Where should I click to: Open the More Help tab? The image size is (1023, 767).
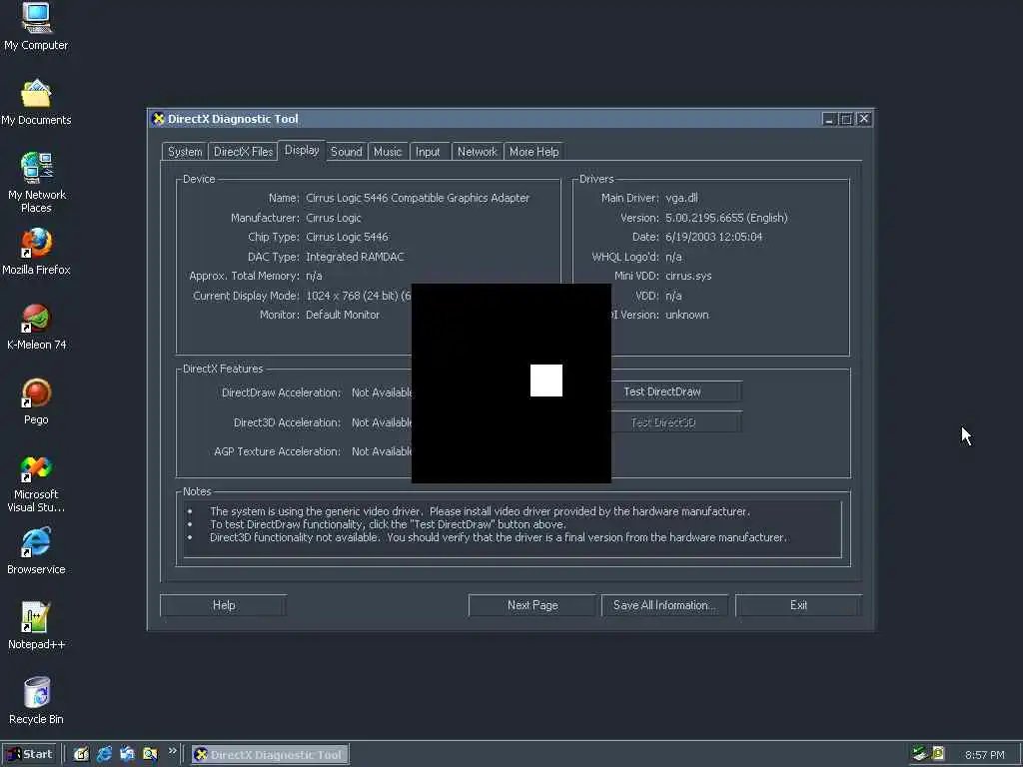tap(533, 152)
